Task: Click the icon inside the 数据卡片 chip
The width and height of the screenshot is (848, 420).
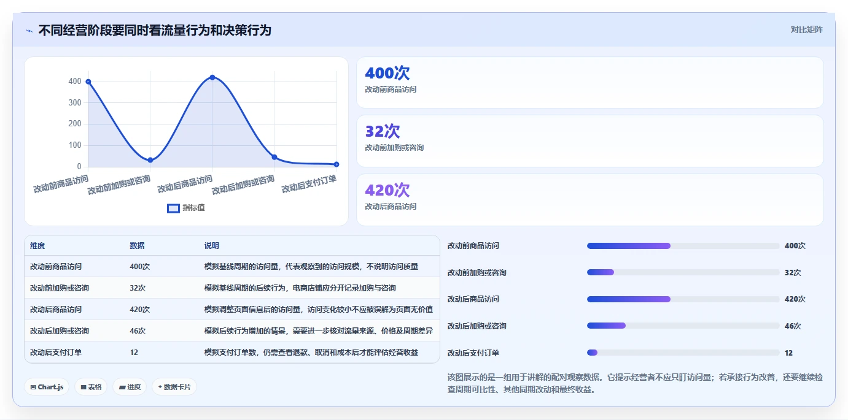Action: (x=160, y=387)
